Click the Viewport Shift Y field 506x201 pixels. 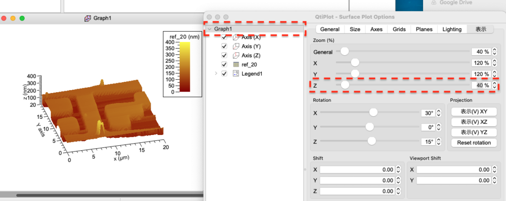pos(454,180)
